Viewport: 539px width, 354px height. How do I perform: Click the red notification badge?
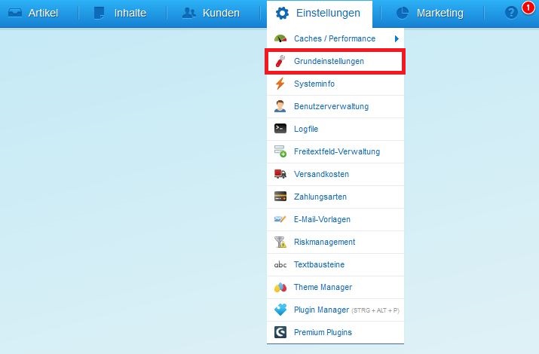(x=528, y=7)
